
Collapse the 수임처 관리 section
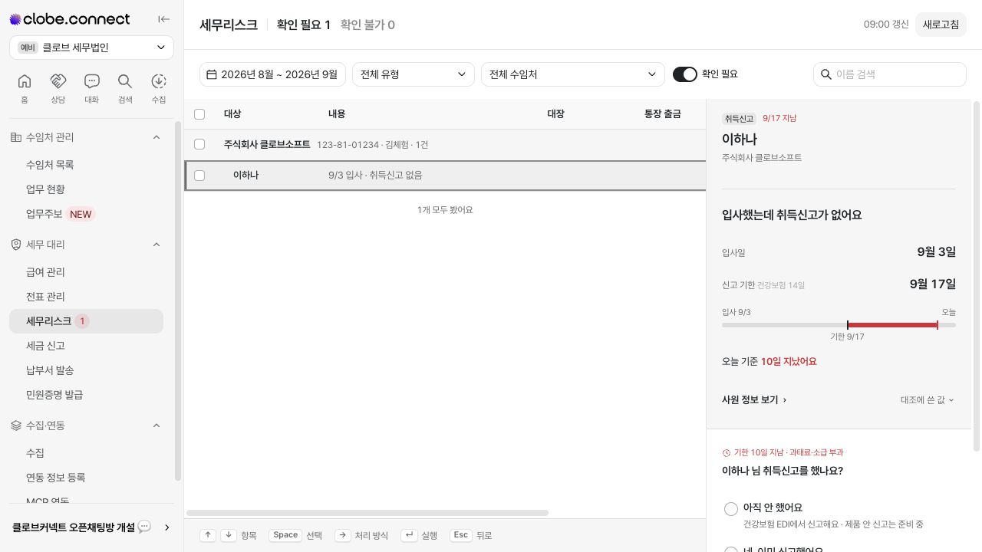[x=157, y=137]
